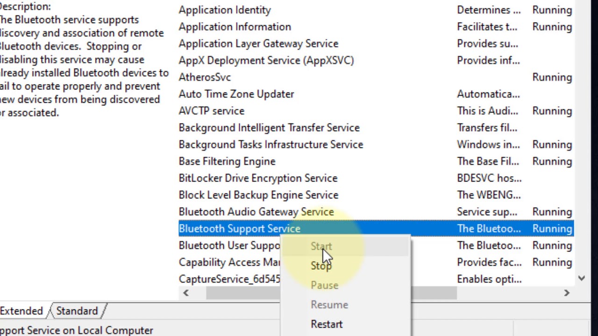Select Application Layer Gateway Service
The image size is (598, 336).
point(376,43)
